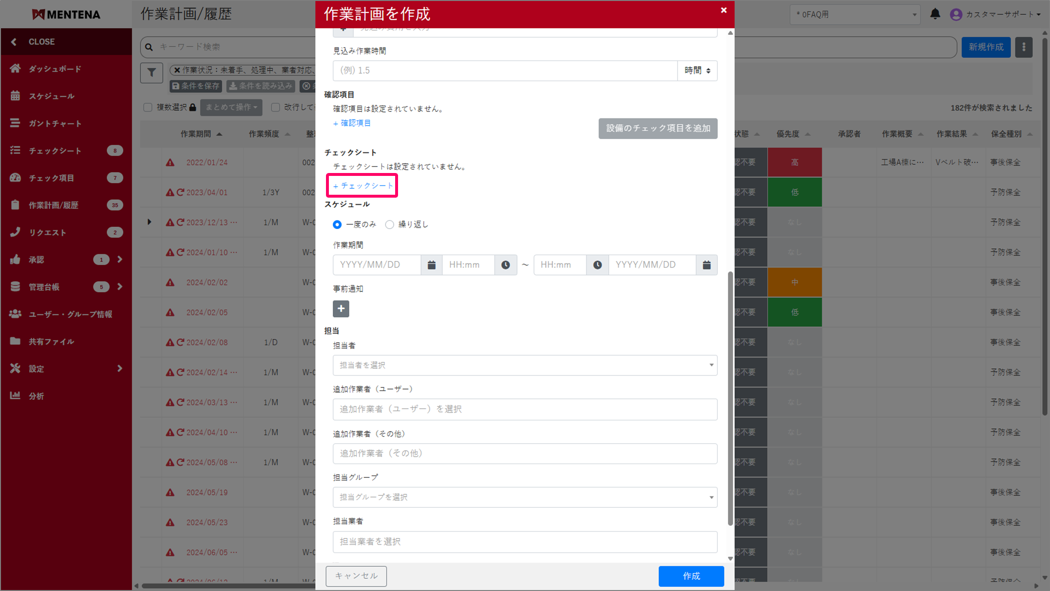
Task: Toggle the 複数選択 checkbox
Action: (148, 107)
